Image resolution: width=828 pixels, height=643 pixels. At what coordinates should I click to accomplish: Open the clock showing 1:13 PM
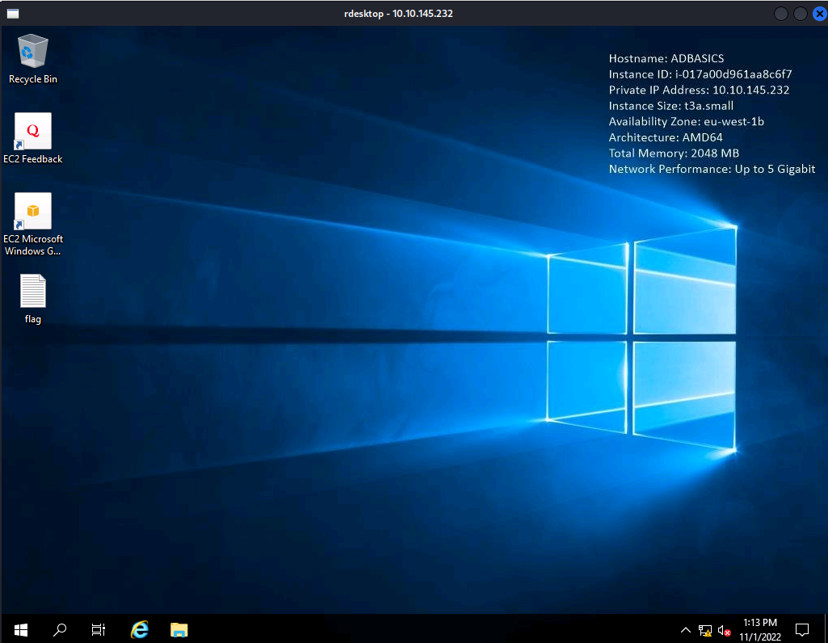(759, 629)
